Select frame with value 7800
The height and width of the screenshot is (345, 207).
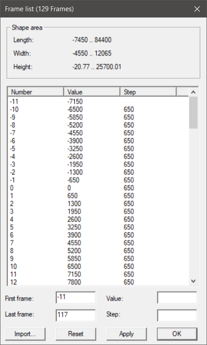98,282
